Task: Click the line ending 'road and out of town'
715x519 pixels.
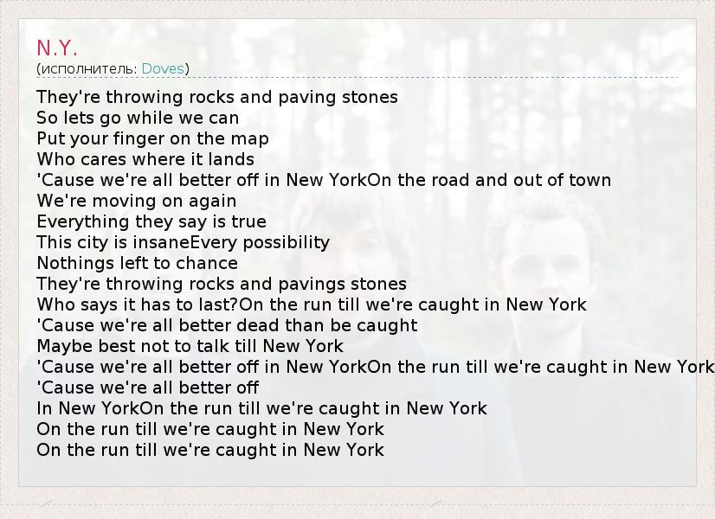Action: point(324,180)
